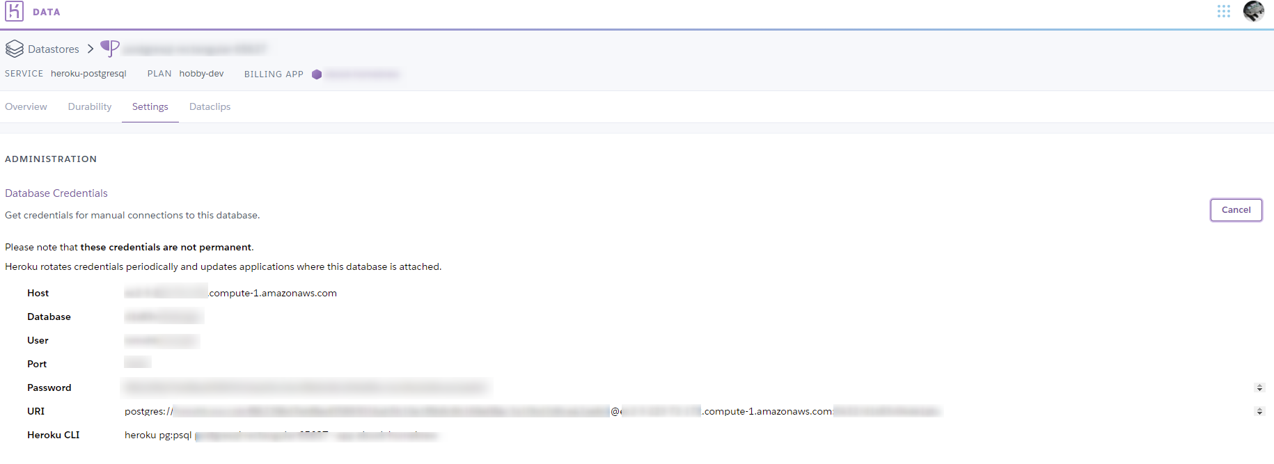Open the Heroku logo home

pos(14,11)
